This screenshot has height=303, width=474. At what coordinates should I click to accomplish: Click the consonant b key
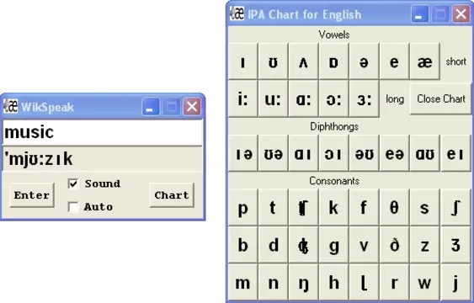click(x=243, y=245)
